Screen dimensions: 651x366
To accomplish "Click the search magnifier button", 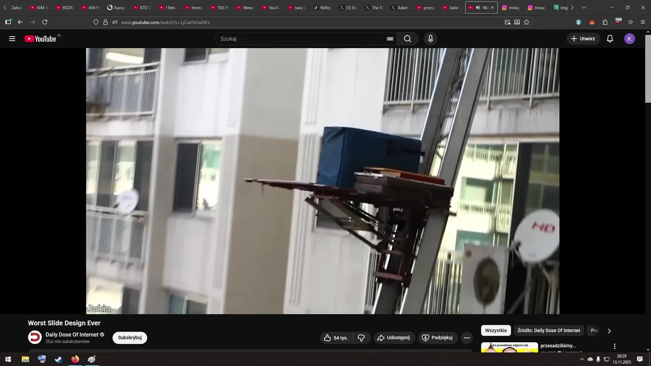I will coord(407,39).
